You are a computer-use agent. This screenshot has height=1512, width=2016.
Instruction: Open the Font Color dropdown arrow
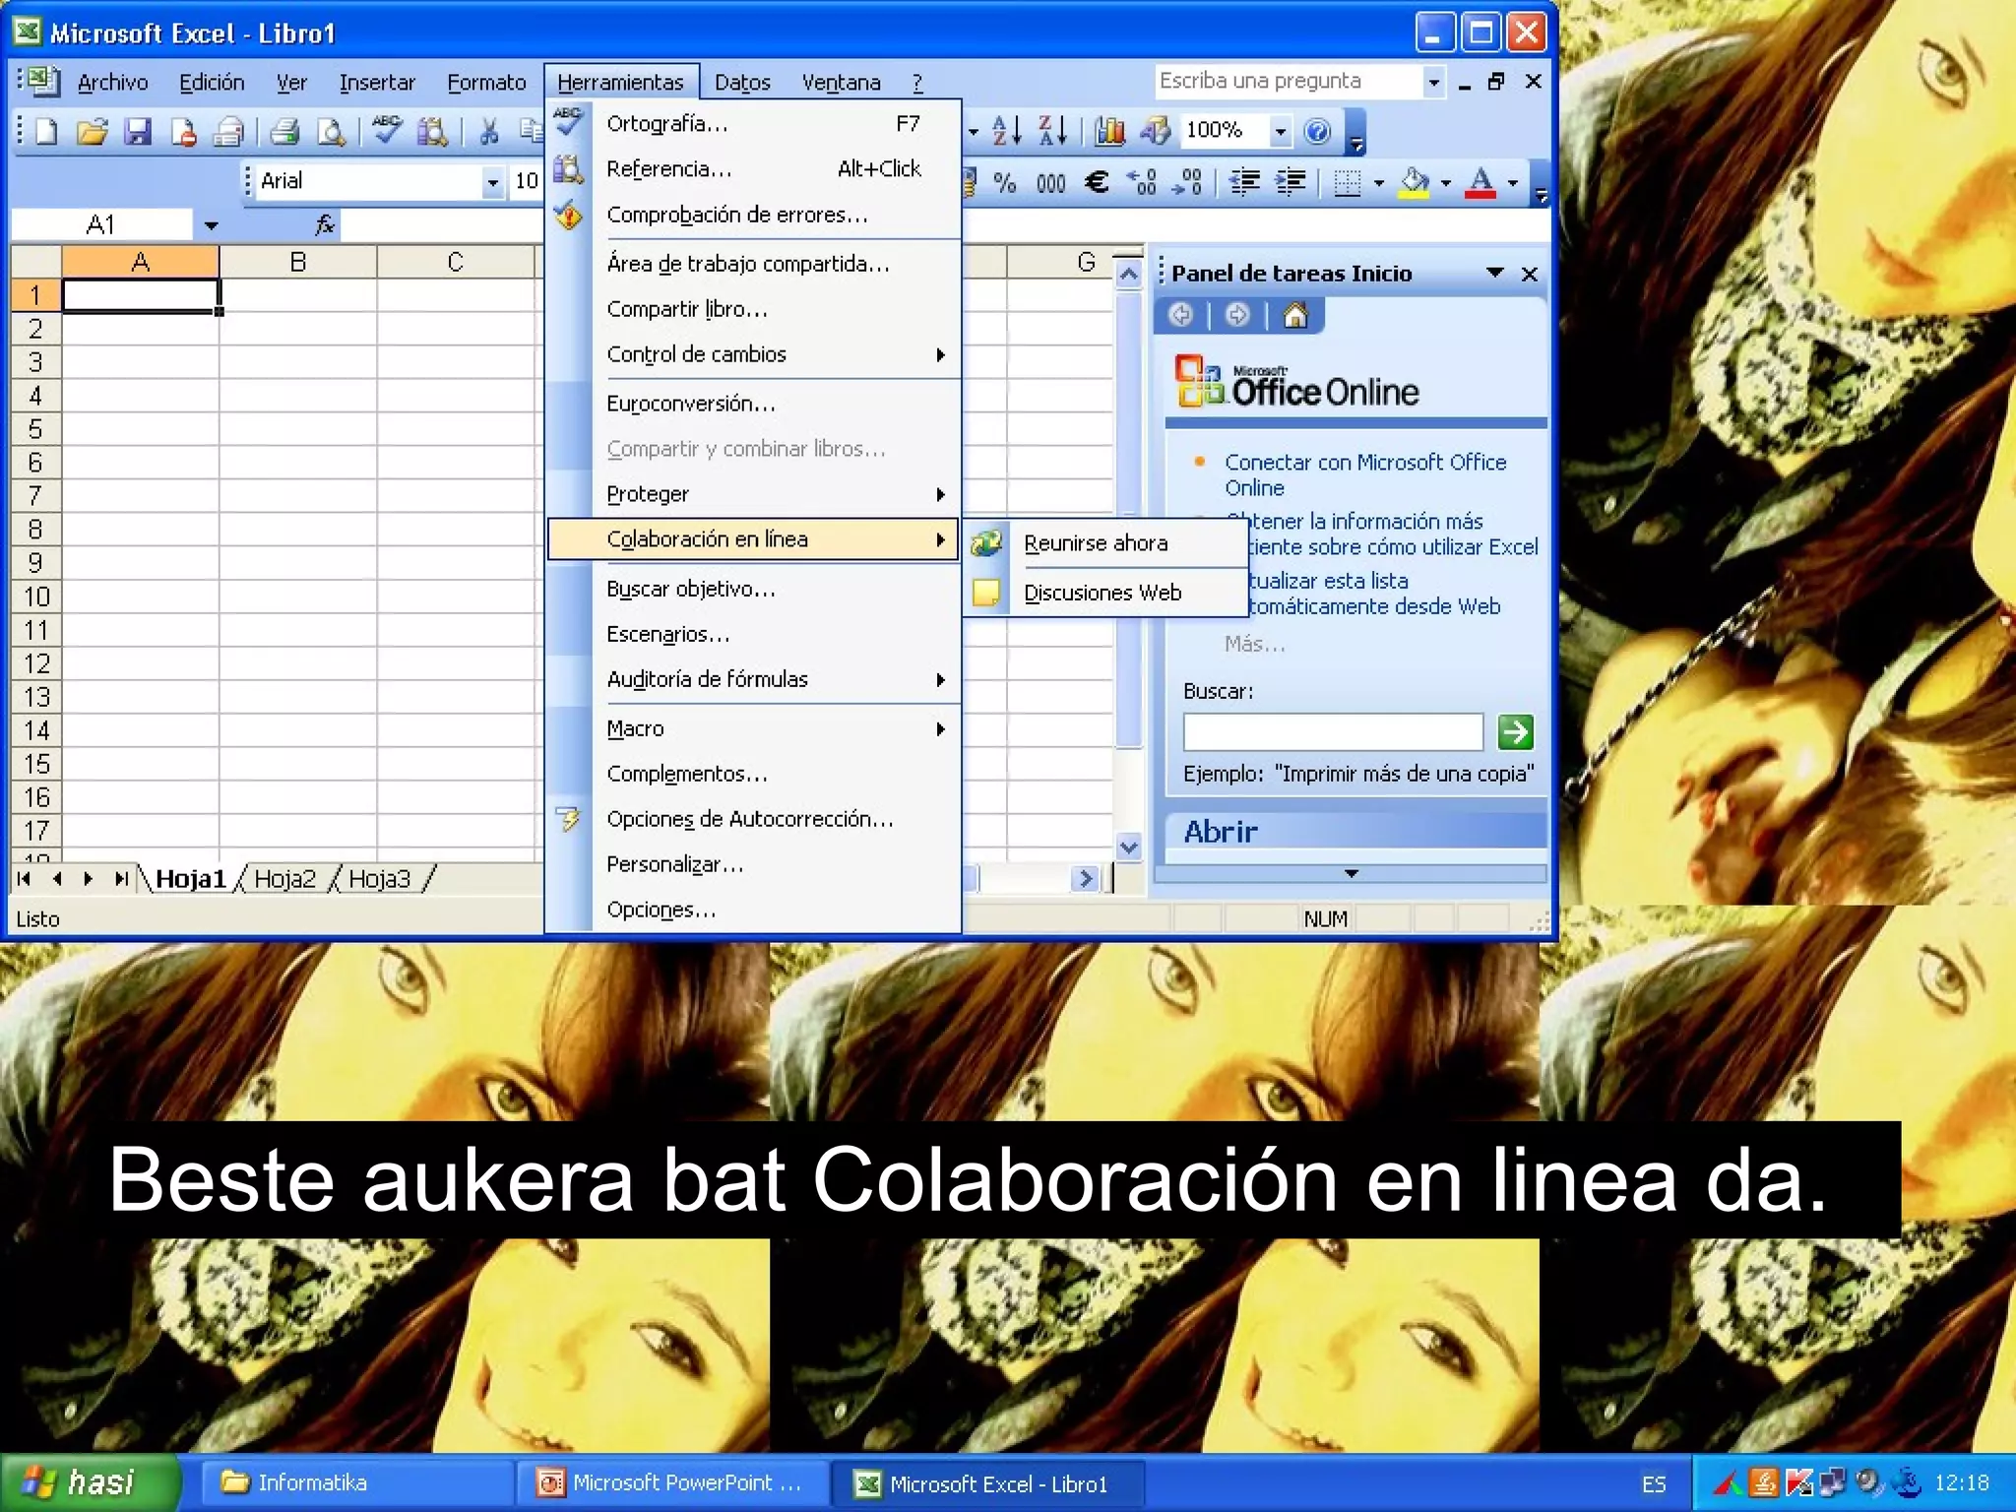click(1512, 182)
